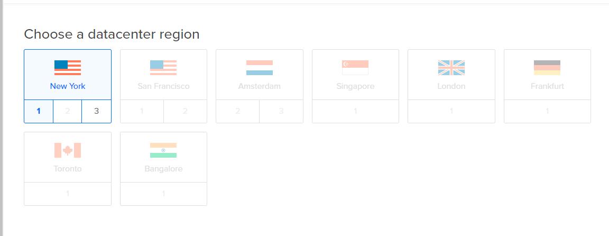
Task: Click the Bangalore region label
Action: click(163, 169)
